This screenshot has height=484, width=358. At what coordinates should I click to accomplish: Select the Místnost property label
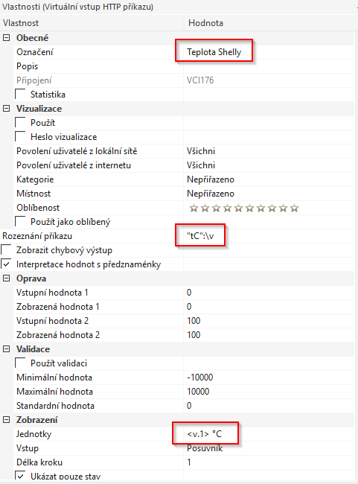(33, 194)
